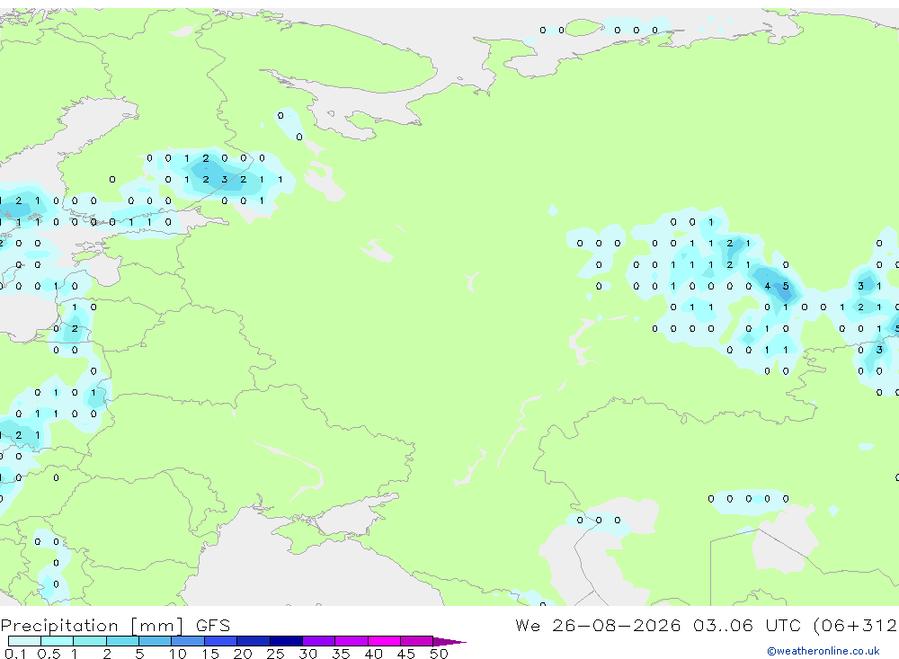This screenshot has width=899, height=659.
Task: Select the 10–15 mm legend swatch
Action: (188, 641)
